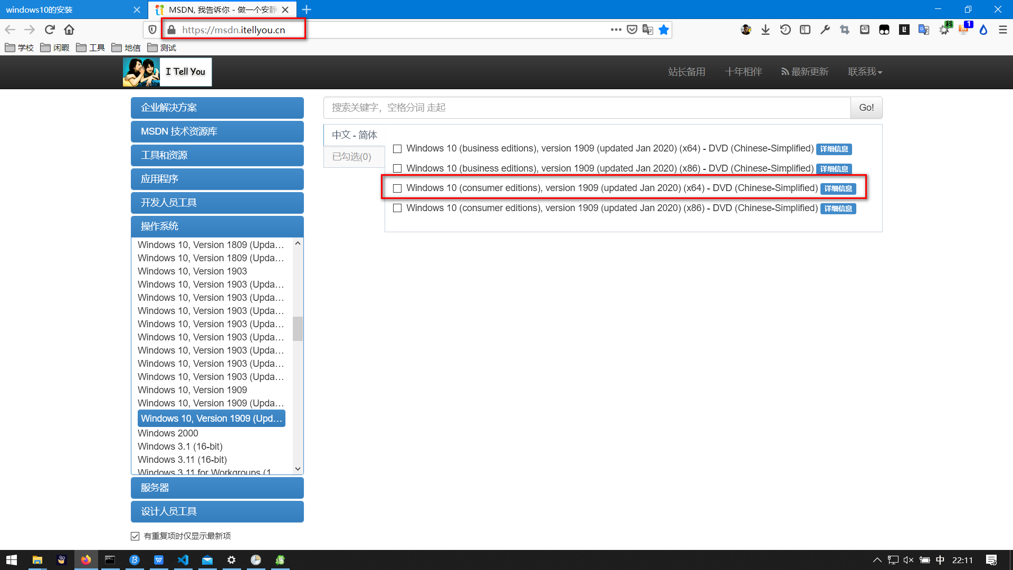
Task: Open the 地信 bookmarks folder
Action: pyautogui.click(x=126, y=48)
